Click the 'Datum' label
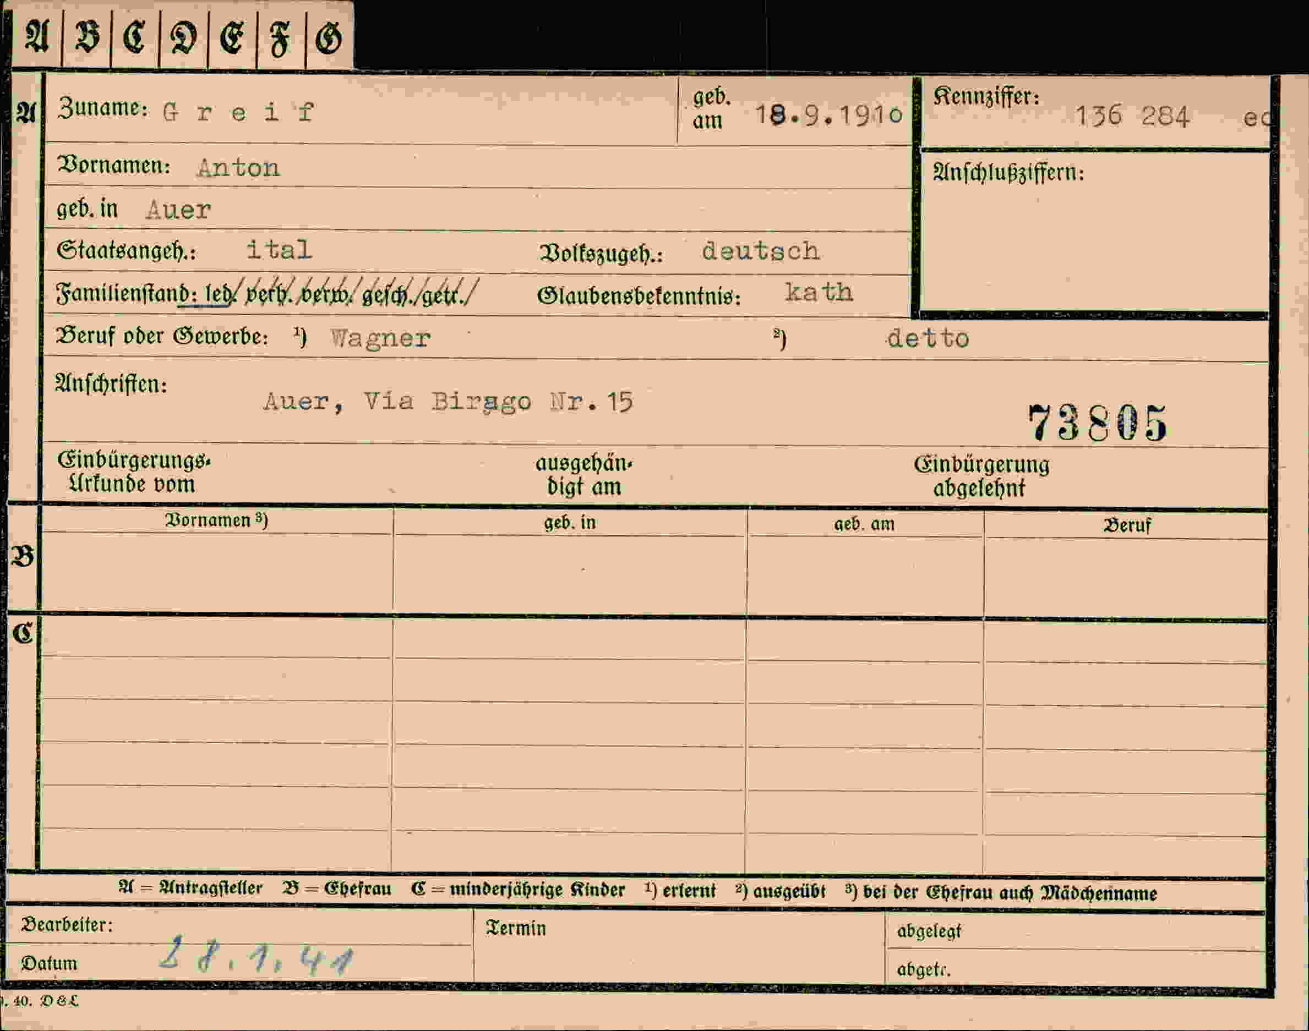The width and height of the screenshot is (1309, 1031). click(49, 963)
